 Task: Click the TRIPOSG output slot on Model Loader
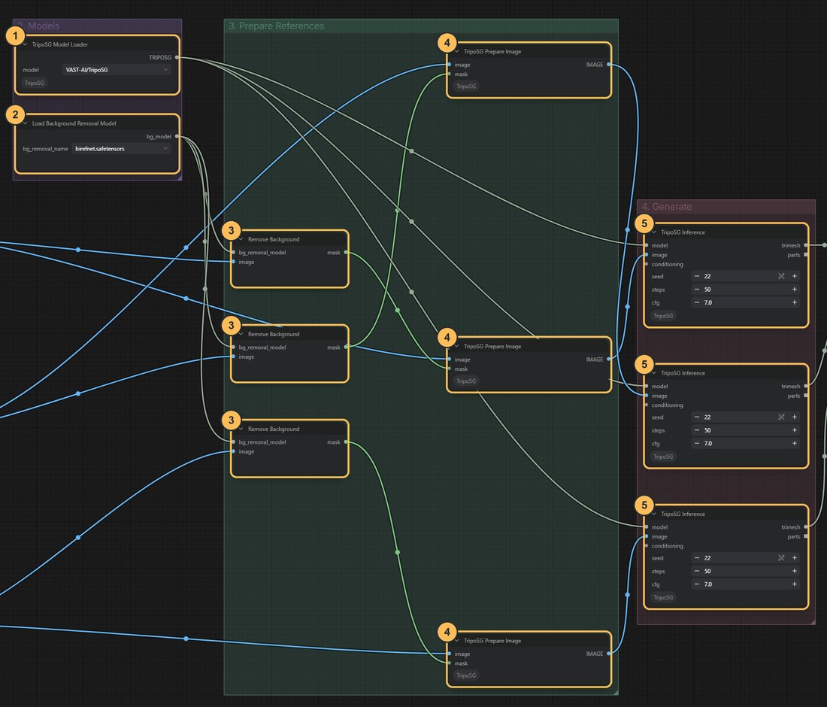click(177, 57)
